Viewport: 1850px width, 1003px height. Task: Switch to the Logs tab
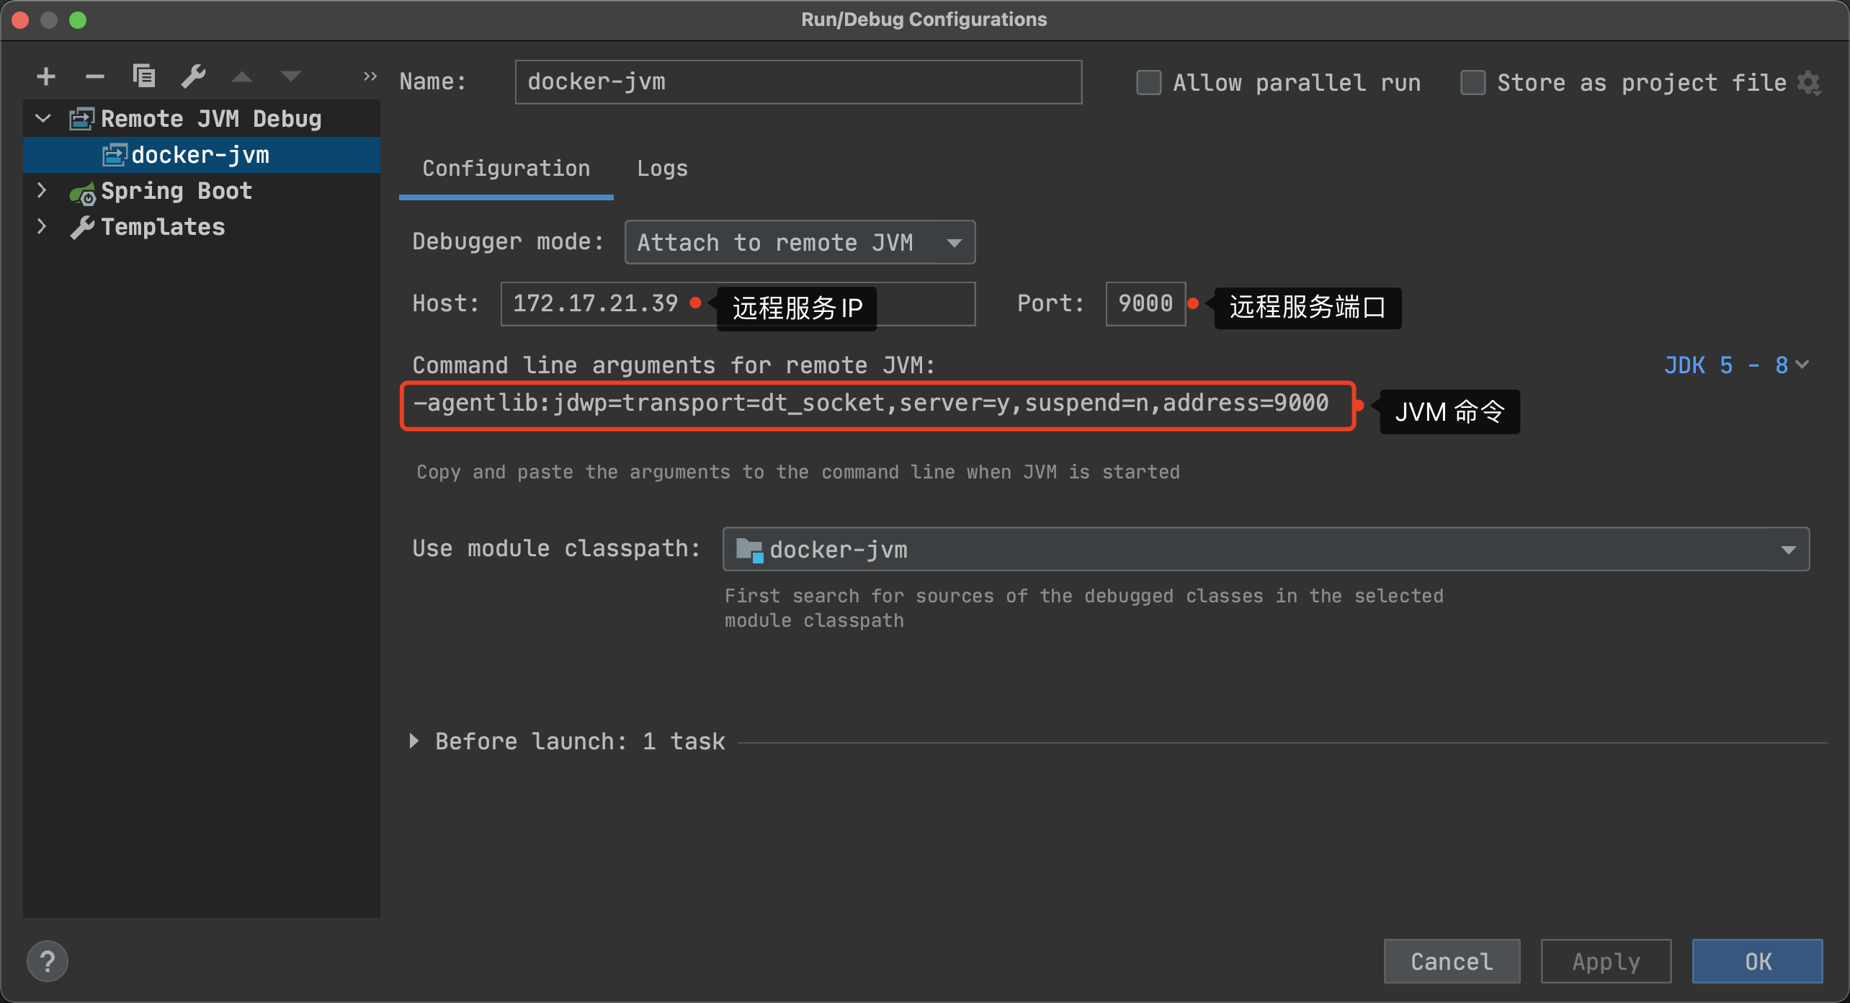click(x=662, y=169)
